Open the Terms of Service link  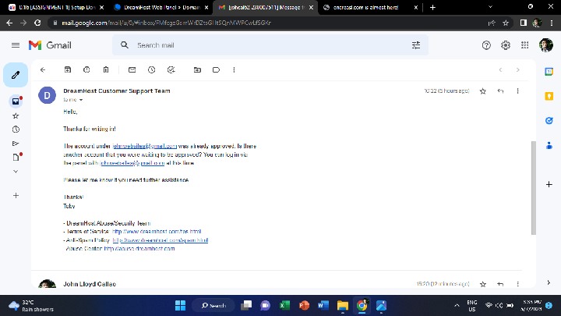(x=157, y=232)
